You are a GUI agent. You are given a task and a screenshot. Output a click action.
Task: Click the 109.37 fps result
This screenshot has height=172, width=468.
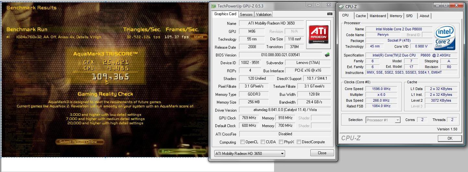coord(176,37)
